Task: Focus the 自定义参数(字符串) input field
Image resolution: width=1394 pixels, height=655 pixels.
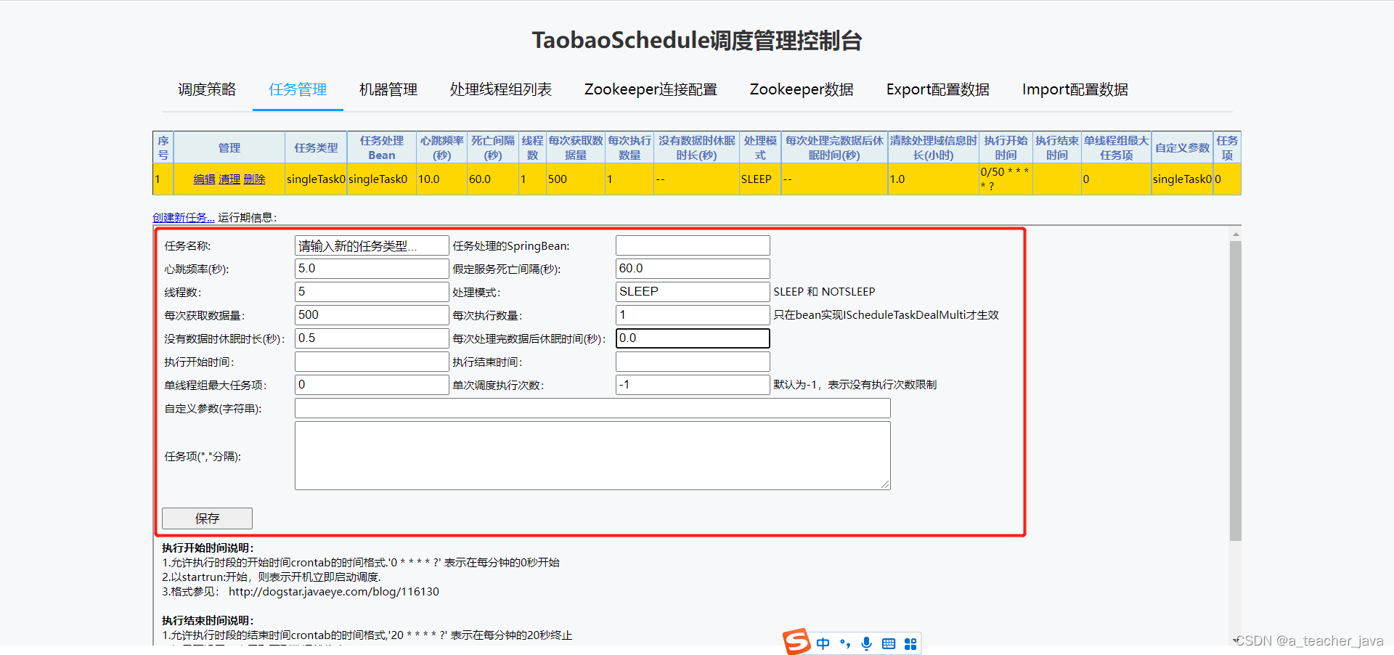Action: tap(592, 408)
